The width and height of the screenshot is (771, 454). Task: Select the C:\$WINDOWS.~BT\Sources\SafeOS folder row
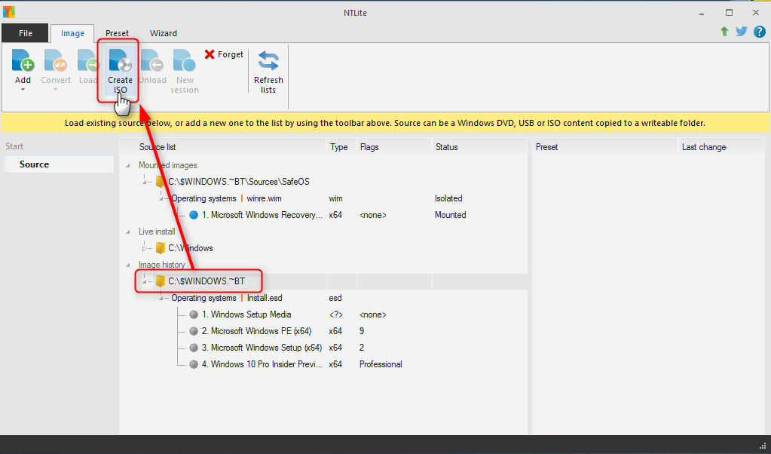[x=239, y=182]
